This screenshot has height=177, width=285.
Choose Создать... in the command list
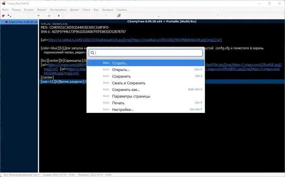coord(146,63)
